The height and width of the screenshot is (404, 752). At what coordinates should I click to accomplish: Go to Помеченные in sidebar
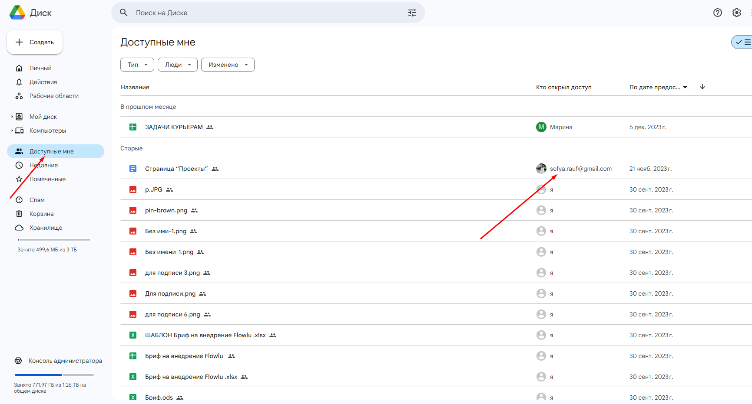[47, 179]
